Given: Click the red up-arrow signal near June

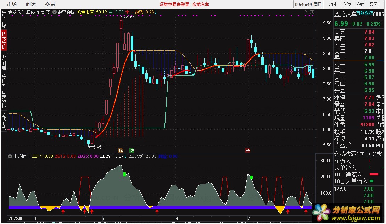Looking at the screenshot, I should tap(157, 212).
